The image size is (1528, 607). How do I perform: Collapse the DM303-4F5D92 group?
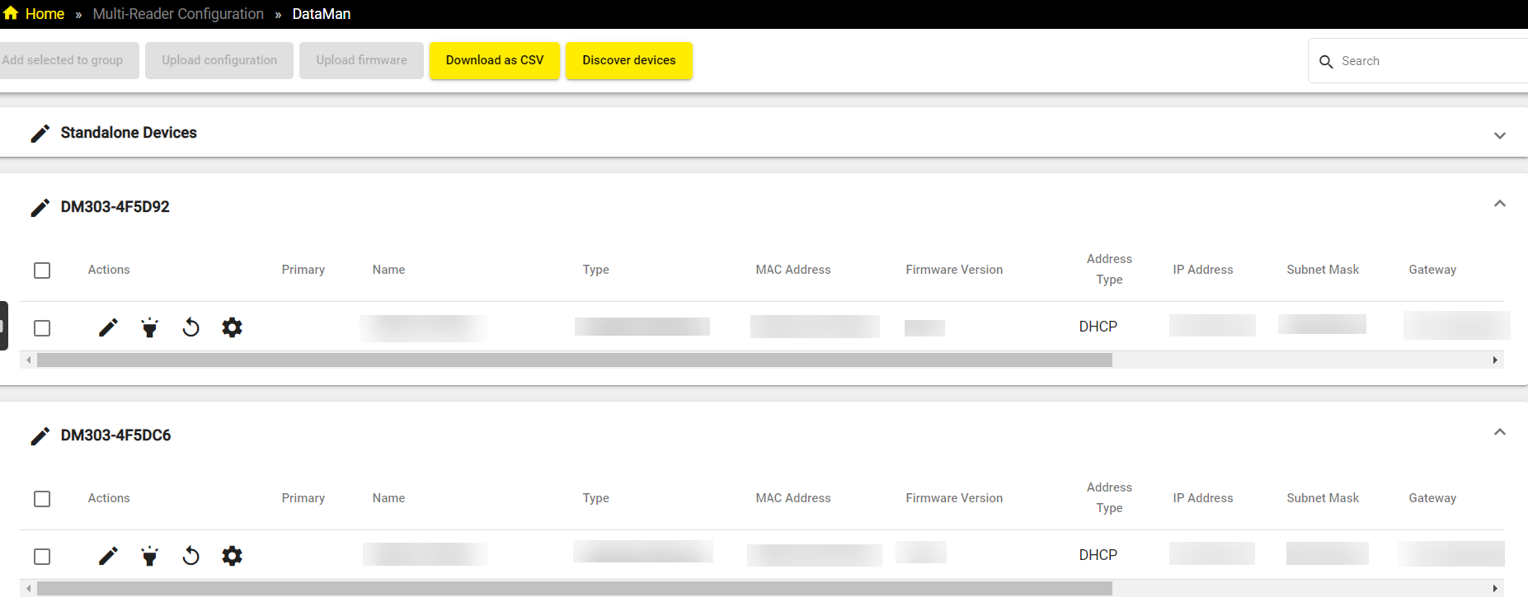click(x=1499, y=204)
